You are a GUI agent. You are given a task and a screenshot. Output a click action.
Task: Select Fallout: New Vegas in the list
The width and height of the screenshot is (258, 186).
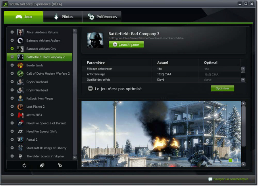[39, 98]
